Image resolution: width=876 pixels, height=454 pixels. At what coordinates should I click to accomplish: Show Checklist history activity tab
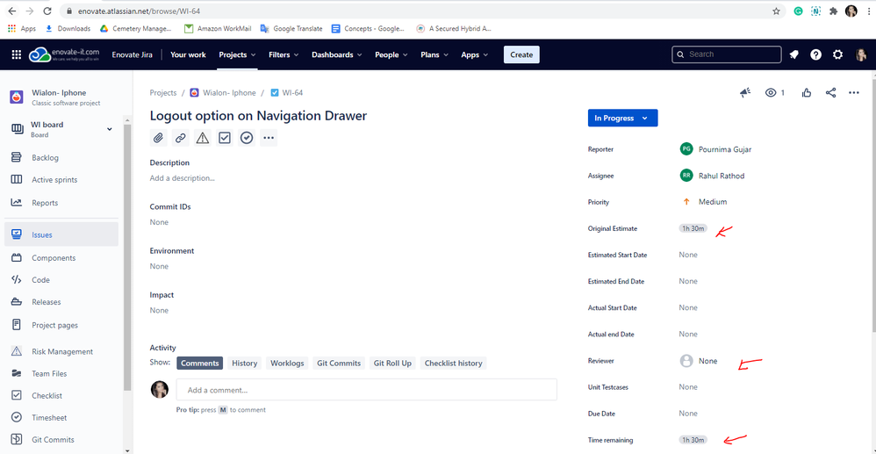click(x=453, y=364)
